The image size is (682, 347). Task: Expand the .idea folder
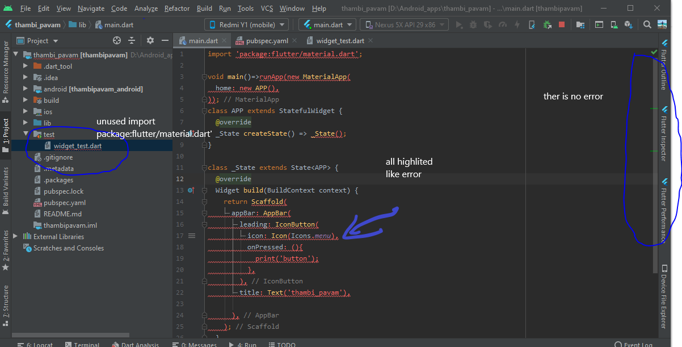coord(25,78)
